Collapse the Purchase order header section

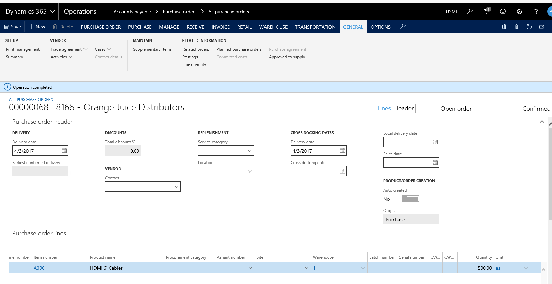tap(542, 122)
